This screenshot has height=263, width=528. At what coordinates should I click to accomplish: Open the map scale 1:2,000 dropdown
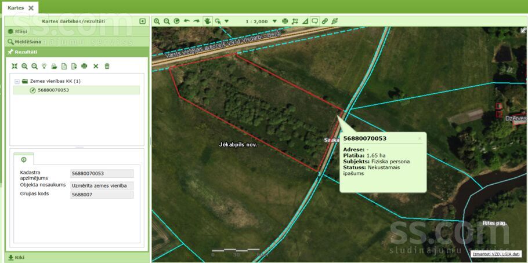pyautogui.click(x=274, y=21)
